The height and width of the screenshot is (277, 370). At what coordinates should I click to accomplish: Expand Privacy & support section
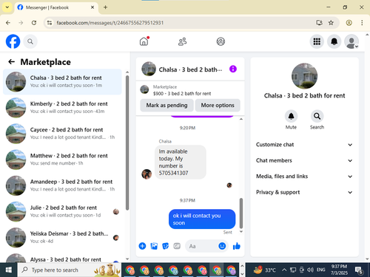point(304,192)
